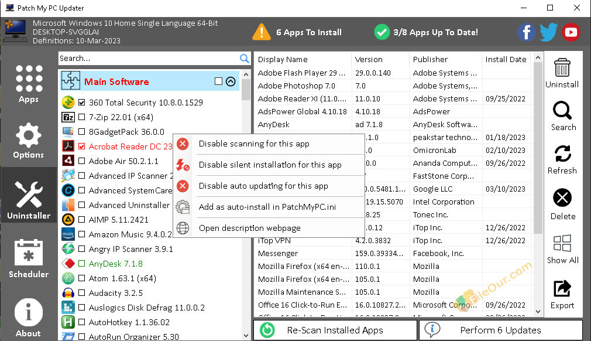Click the installed apps scroll-up arrow

538,58
